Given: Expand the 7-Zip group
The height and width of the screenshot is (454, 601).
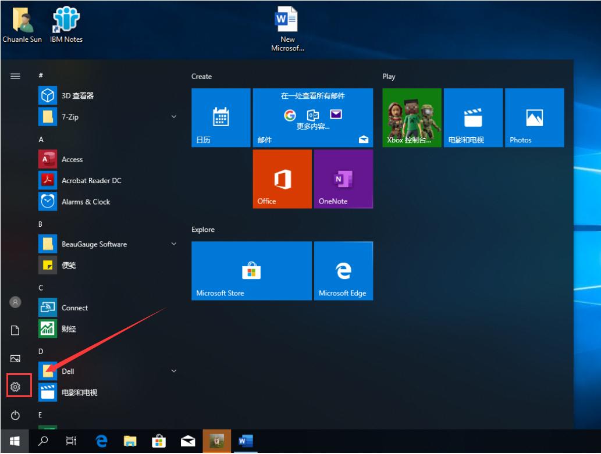Looking at the screenshot, I should pos(173,116).
